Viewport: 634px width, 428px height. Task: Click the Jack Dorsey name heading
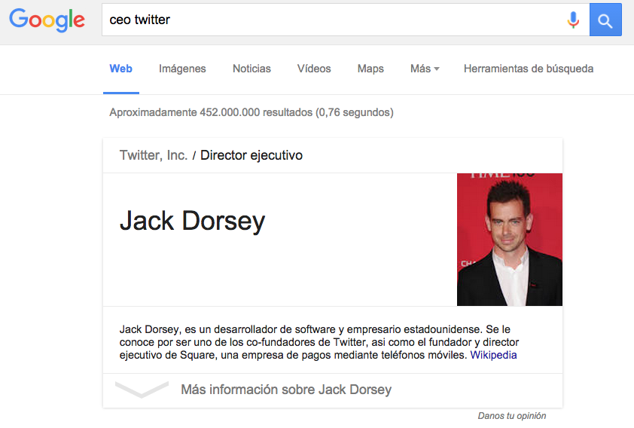click(193, 222)
